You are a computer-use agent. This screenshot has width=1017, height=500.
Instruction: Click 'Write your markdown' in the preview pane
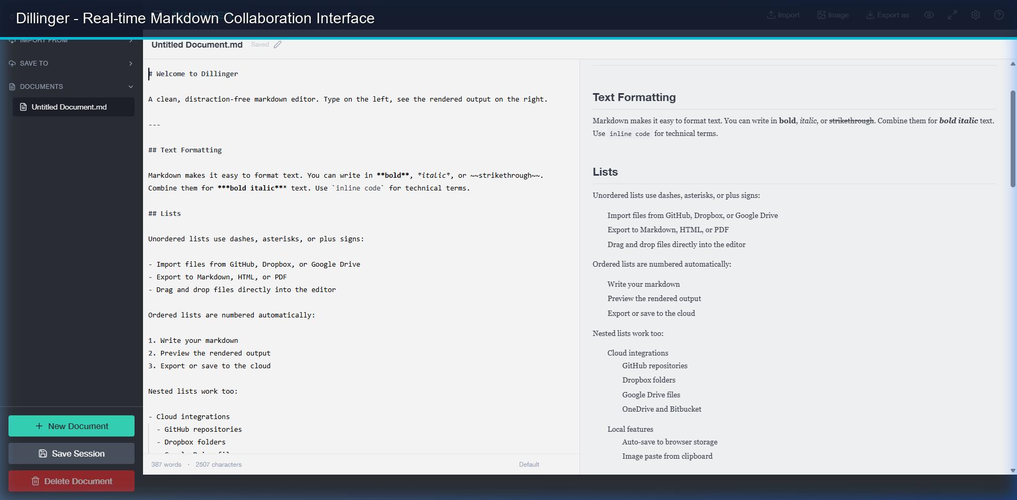click(x=644, y=284)
